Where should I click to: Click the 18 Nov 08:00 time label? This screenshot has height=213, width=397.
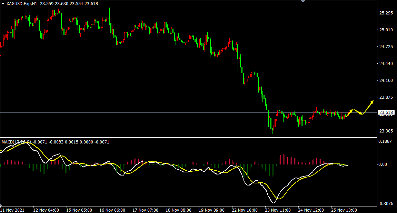point(178,210)
